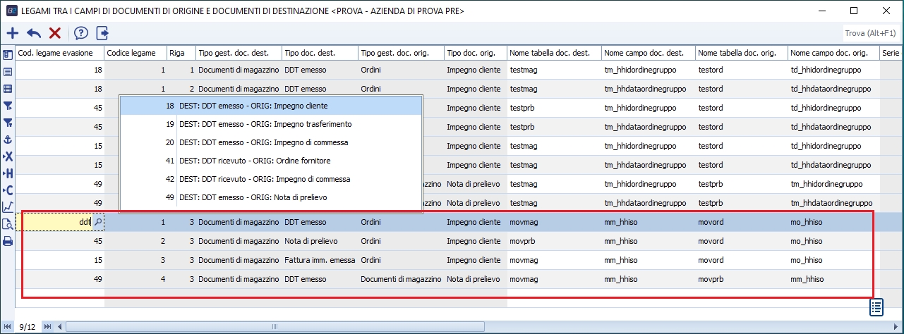The image size is (904, 334).
Task: Select '42 DEST: DDT ricevuto - ORIG: Impegno di commessa'
Action: coord(271,179)
